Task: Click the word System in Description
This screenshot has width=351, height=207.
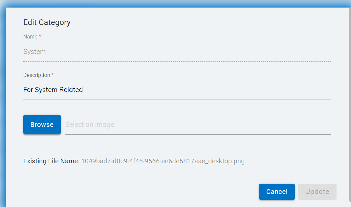Action: pyautogui.click(x=46, y=90)
